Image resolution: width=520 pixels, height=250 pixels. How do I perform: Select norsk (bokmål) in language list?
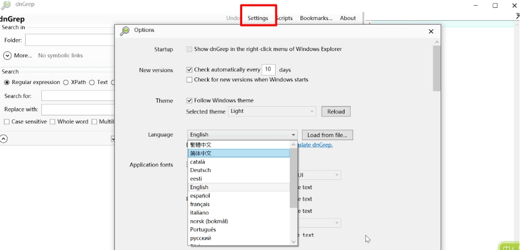pyautogui.click(x=239, y=221)
